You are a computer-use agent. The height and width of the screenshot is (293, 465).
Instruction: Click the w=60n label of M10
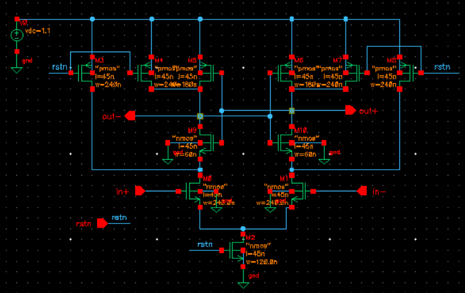click(305, 154)
